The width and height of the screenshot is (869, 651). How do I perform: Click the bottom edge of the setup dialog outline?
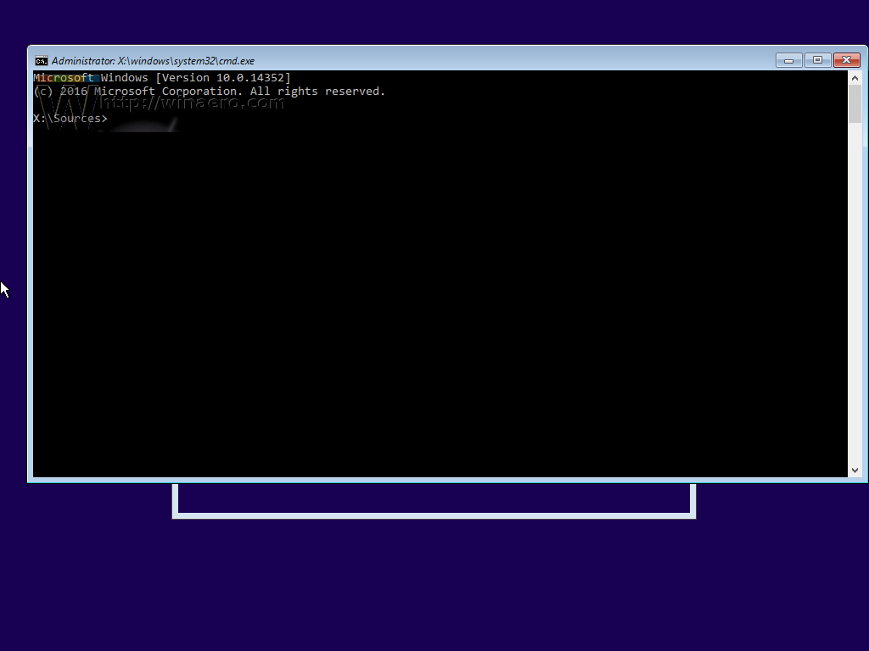point(434,515)
